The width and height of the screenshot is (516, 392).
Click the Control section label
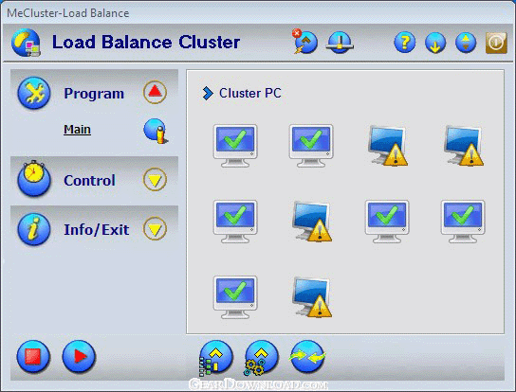pyautogui.click(x=89, y=181)
